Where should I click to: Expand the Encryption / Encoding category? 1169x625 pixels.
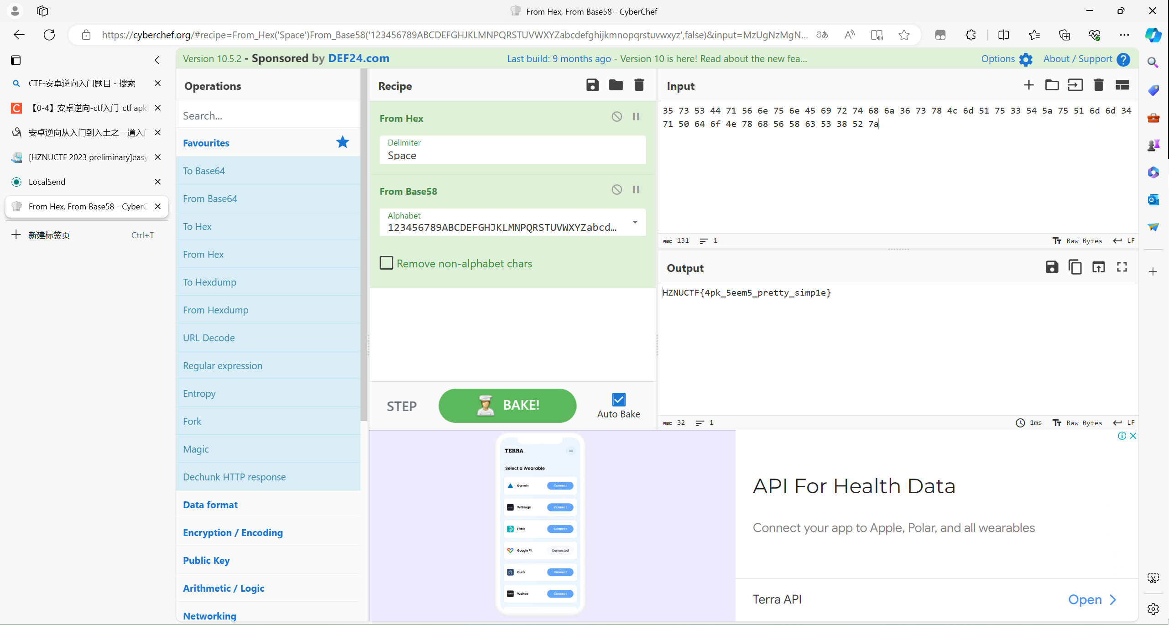(268, 532)
